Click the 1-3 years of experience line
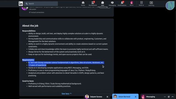 click(37, 65)
